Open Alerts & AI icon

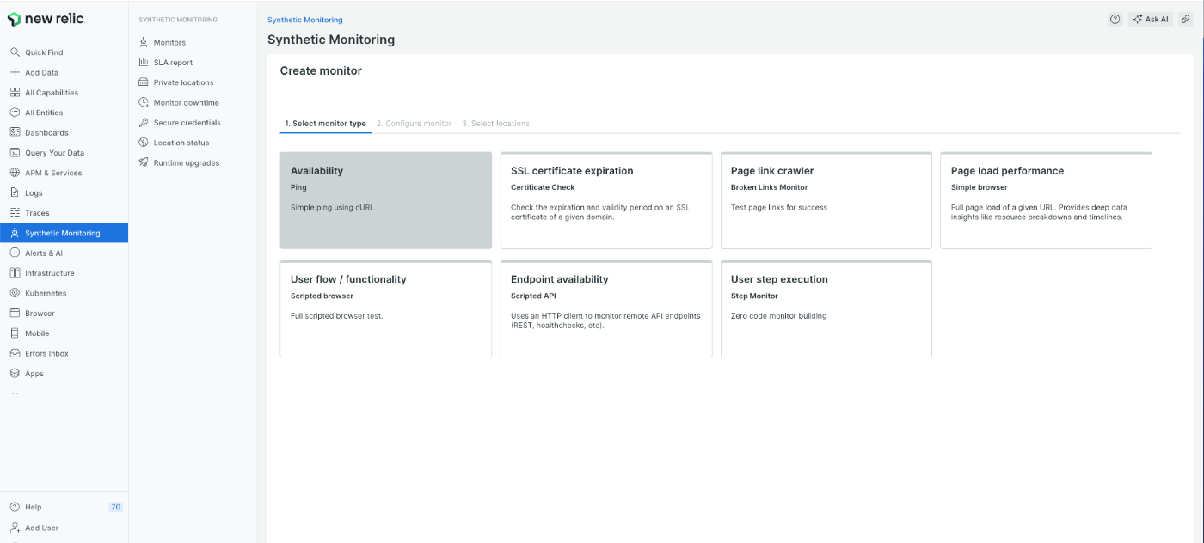coord(15,253)
